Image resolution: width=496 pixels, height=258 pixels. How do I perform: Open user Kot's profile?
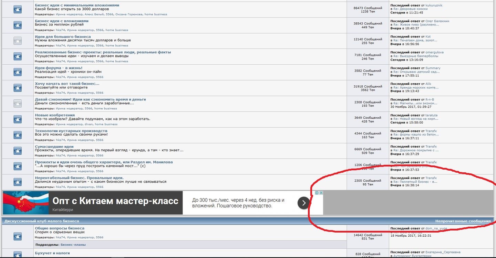(428, 36)
